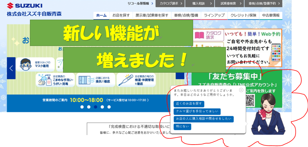The width and height of the screenshot is (308, 147).
Task: Click マスク着用 staff mask card
Action: (x=35, y=64)
